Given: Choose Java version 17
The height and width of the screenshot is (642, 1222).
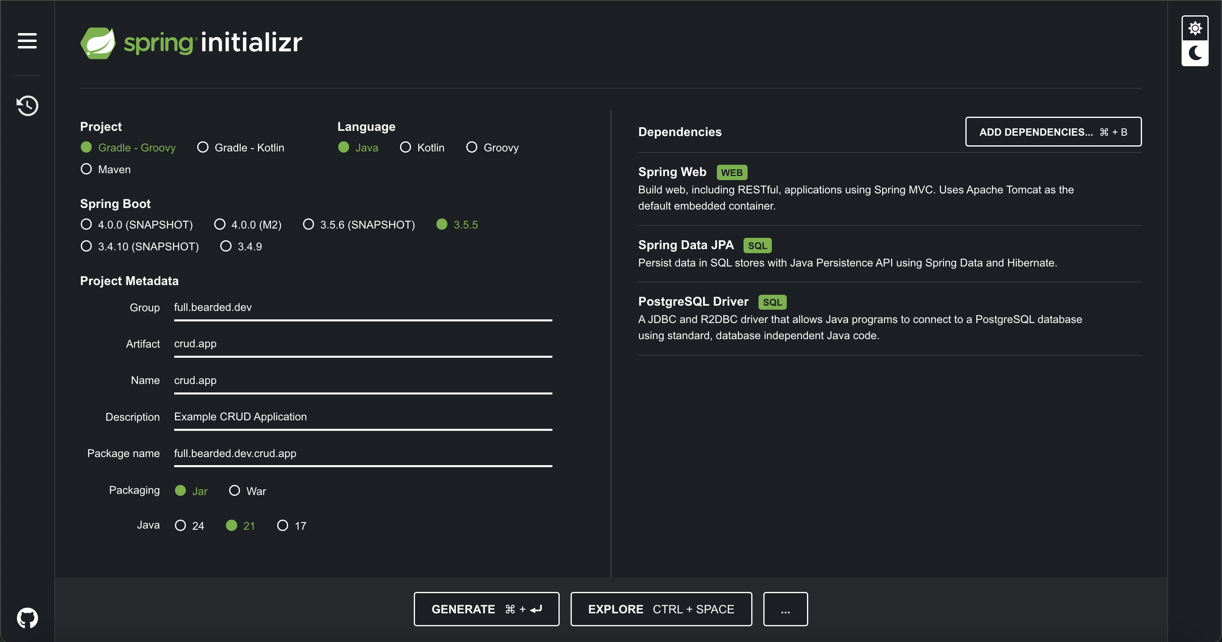Looking at the screenshot, I should (283, 525).
